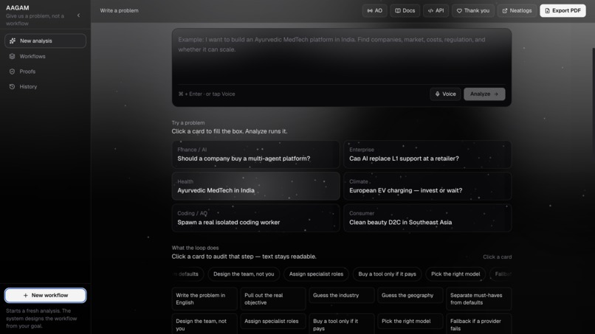Click the Proofs shield icon

click(12, 72)
